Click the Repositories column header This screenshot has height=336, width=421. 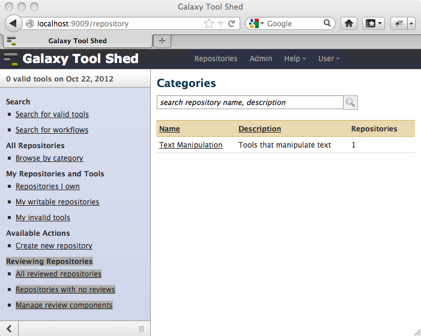click(374, 129)
